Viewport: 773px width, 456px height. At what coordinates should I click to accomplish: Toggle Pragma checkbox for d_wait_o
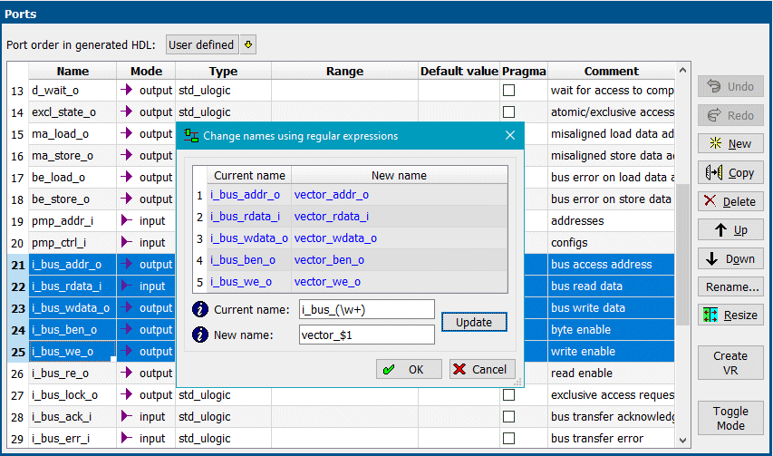(508, 91)
